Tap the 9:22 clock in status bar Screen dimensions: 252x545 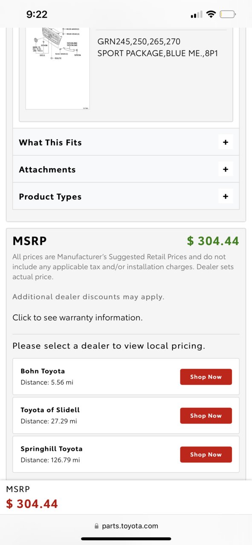[37, 14]
